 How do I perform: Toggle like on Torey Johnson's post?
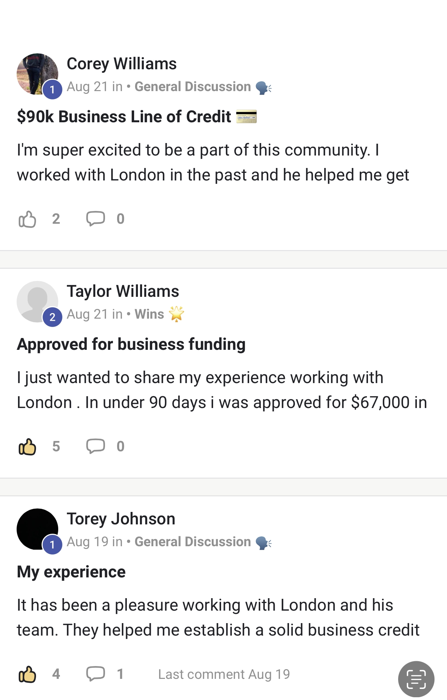click(27, 674)
